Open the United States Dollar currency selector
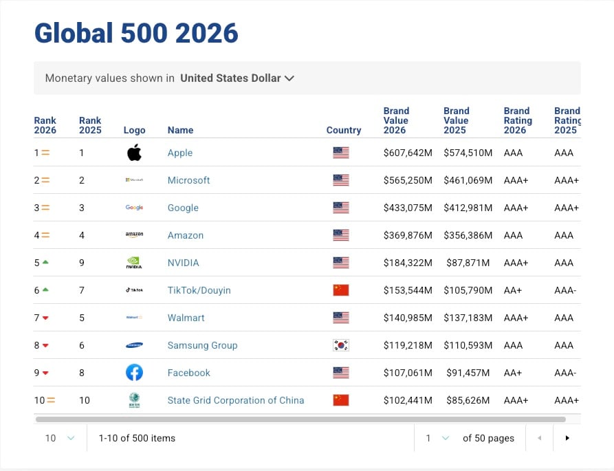Image resolution: width=614 pixels, height=471 pixels. 237,78
